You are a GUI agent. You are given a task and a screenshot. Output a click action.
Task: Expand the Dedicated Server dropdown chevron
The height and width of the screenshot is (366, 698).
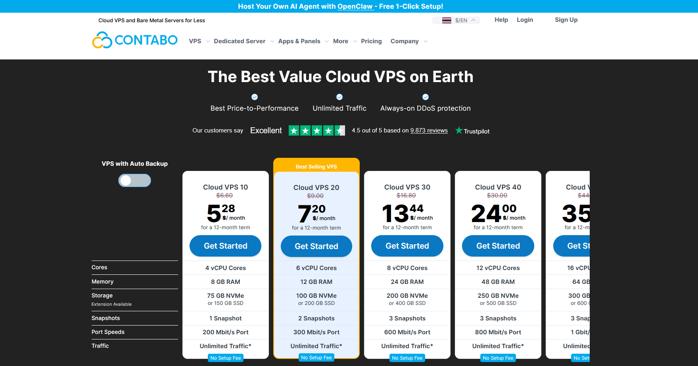[272, 41]
